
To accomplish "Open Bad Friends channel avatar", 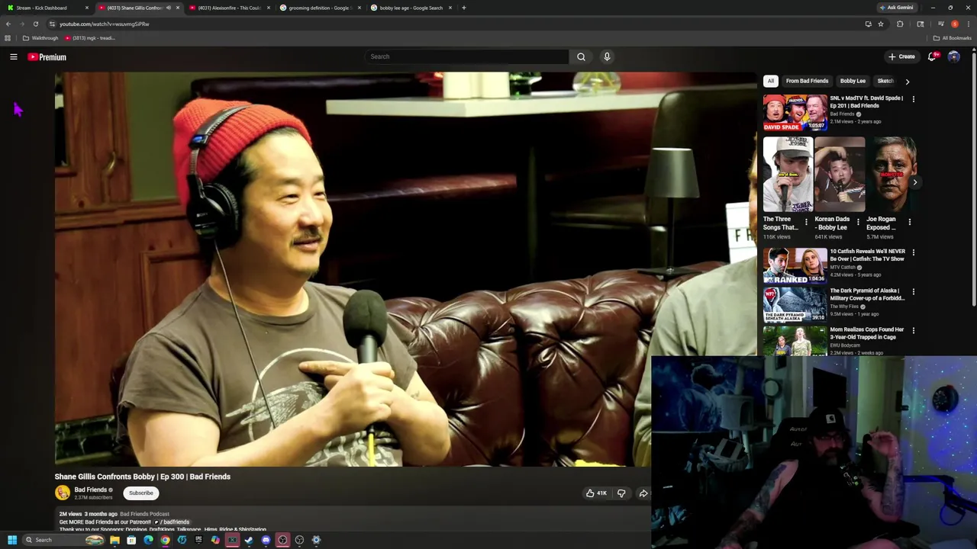I will 63,493.
